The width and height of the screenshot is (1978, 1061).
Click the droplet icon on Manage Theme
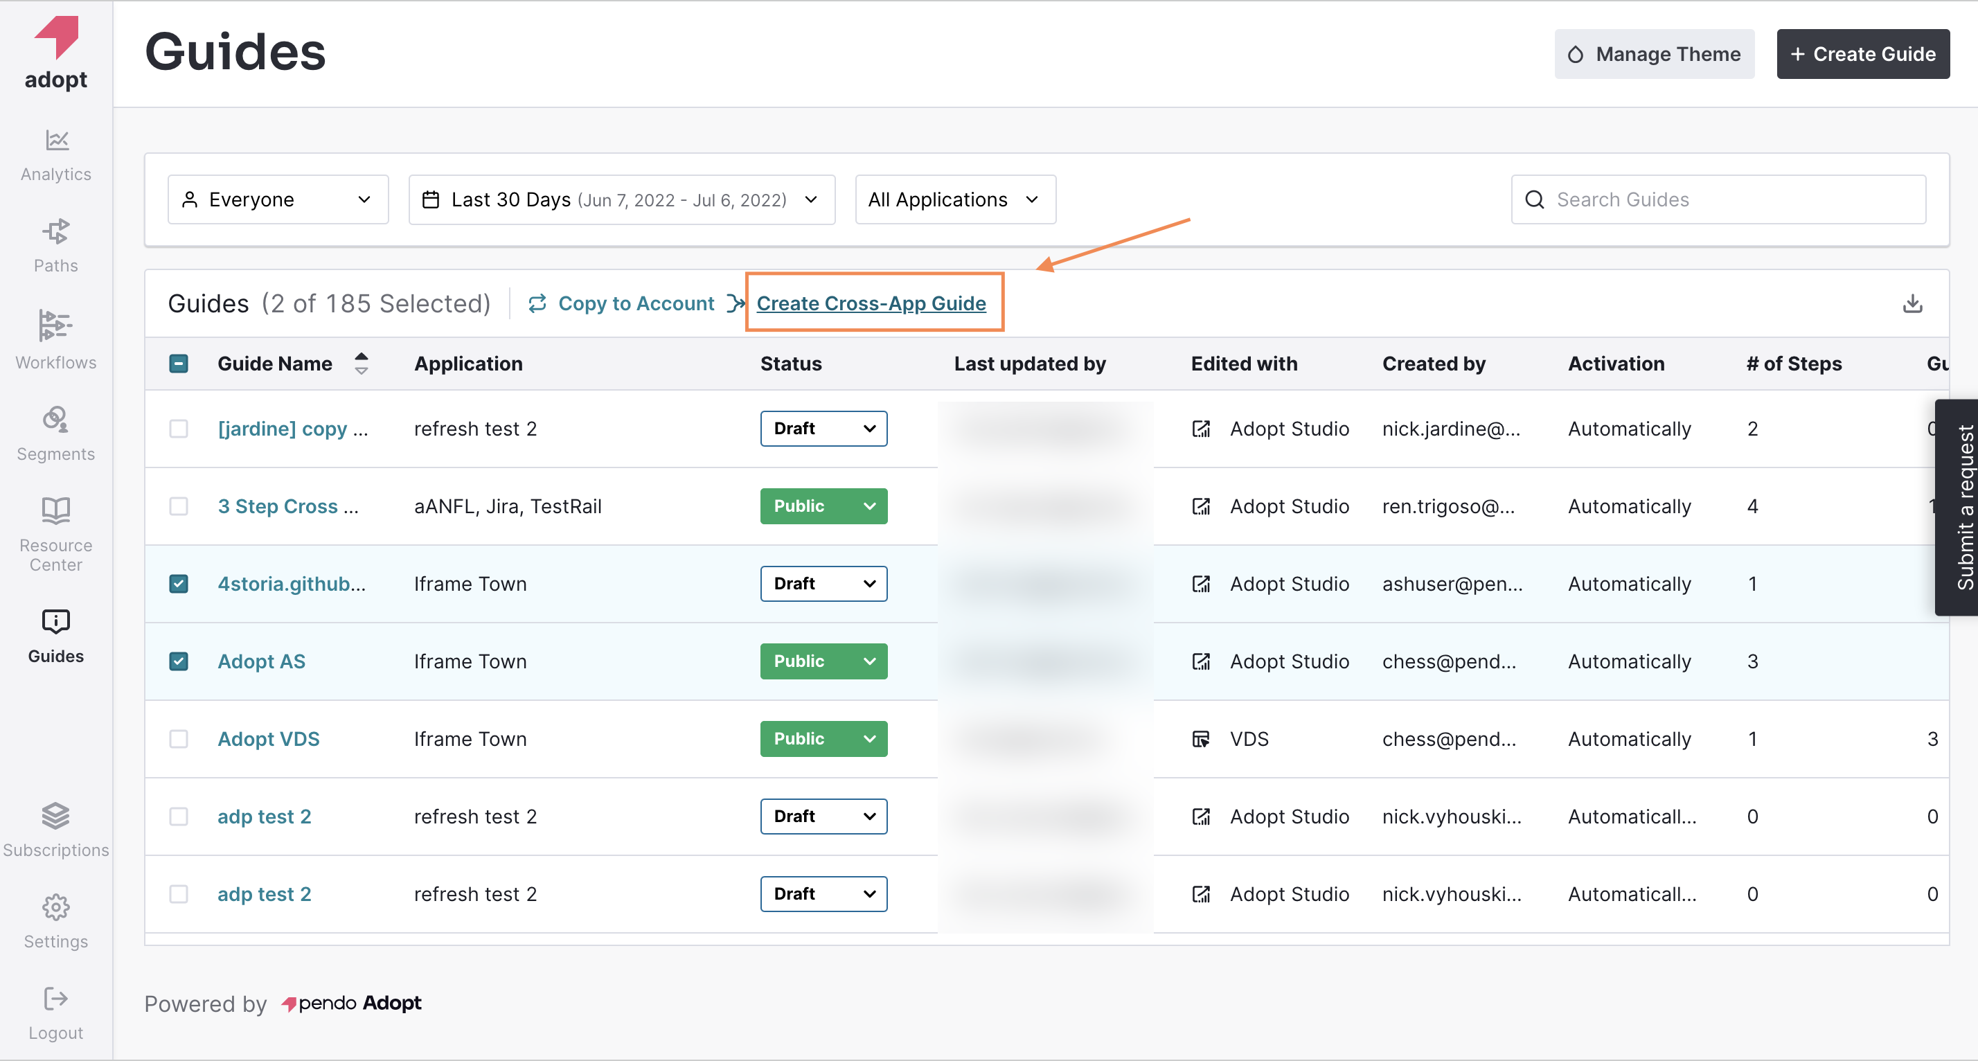pos(1576,55)
